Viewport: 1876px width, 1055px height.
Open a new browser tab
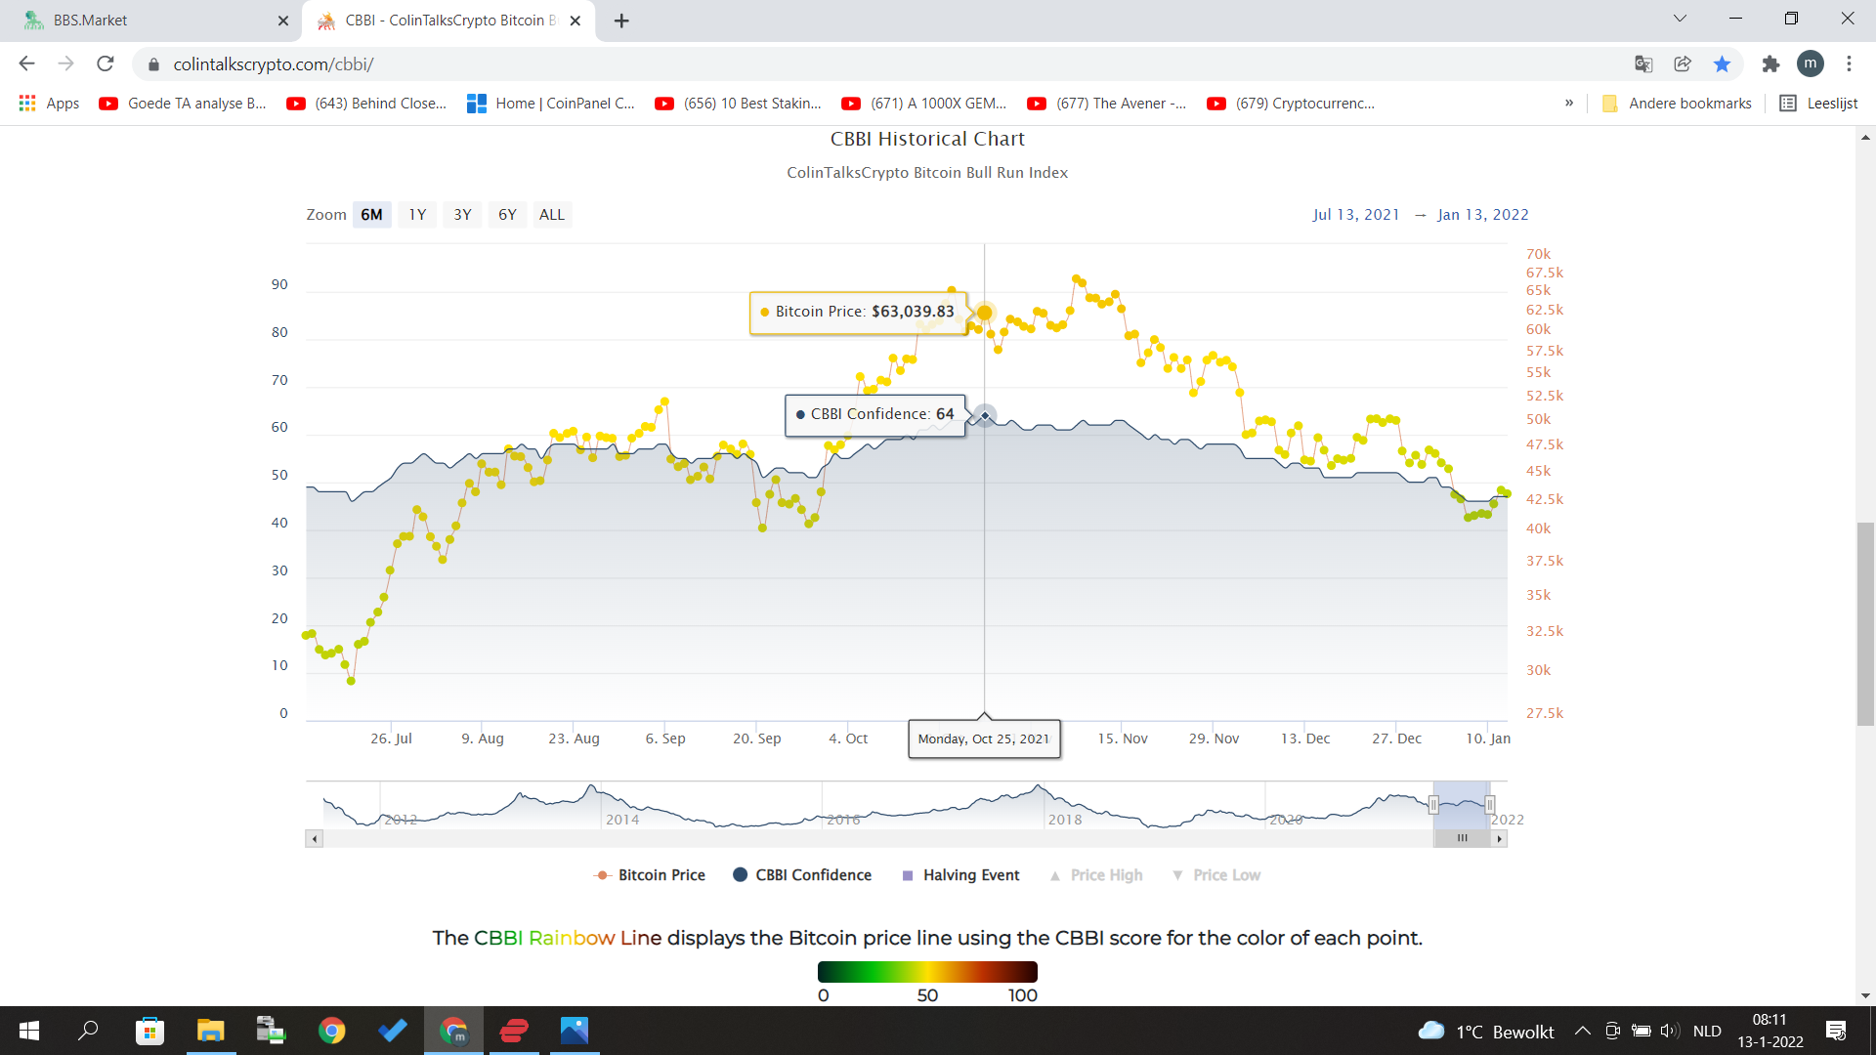pyautogui.click(x=621, y=21)
